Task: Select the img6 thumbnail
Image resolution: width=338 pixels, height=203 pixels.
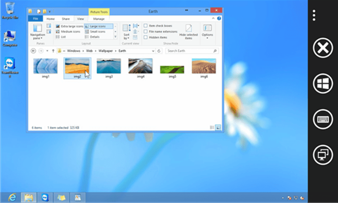Action: pos(204,68)
